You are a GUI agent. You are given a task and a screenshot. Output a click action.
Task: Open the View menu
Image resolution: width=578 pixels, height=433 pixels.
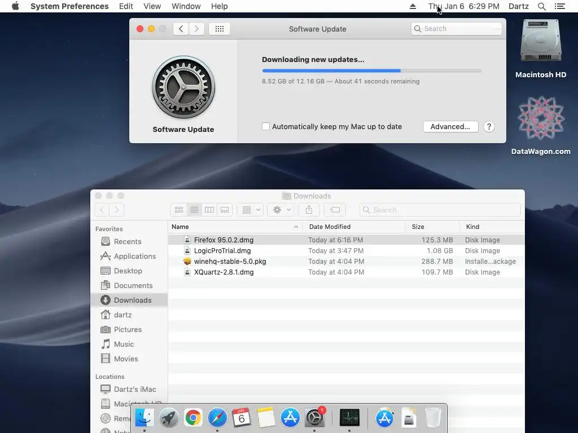tap(152, 6)
